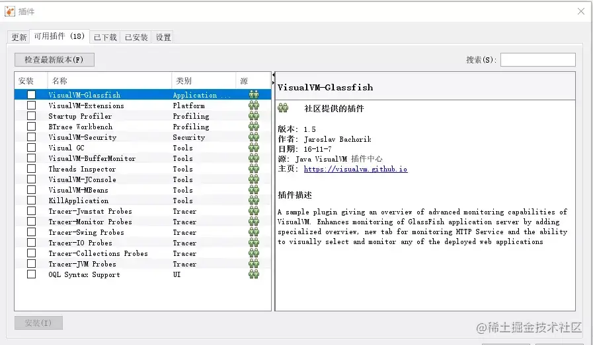Image resolution: width=593 pixels, height=345 pixels.
Task: Open the https://visualvm.github.io homepage link
Action: 356,169
